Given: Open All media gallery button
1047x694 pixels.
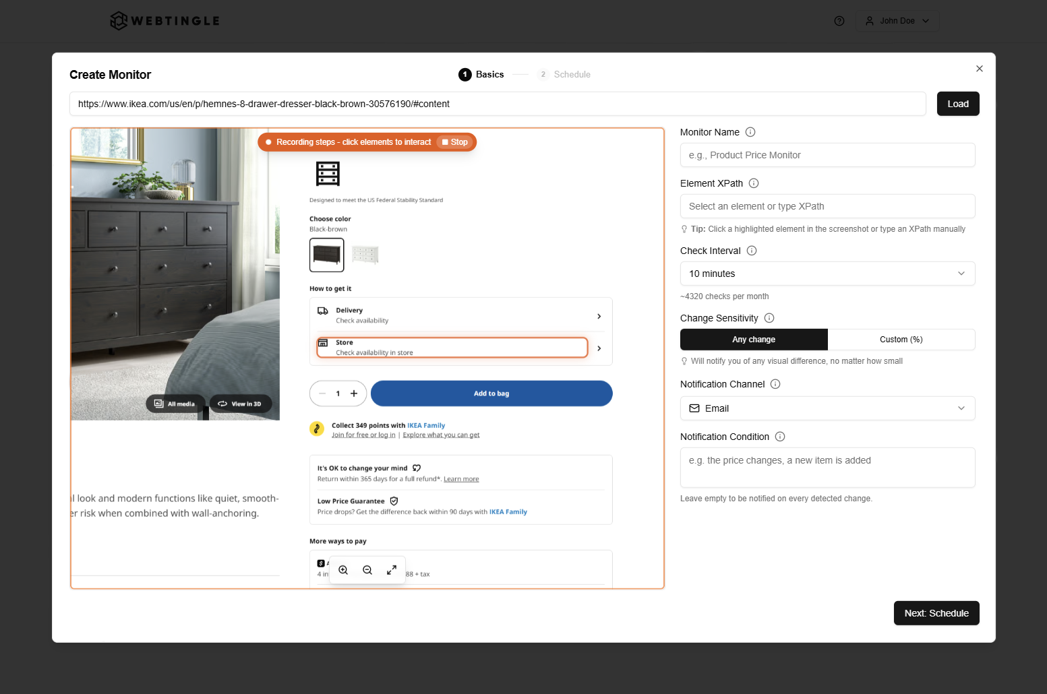Looking at the screenshot, I should (x=175, y=404).
